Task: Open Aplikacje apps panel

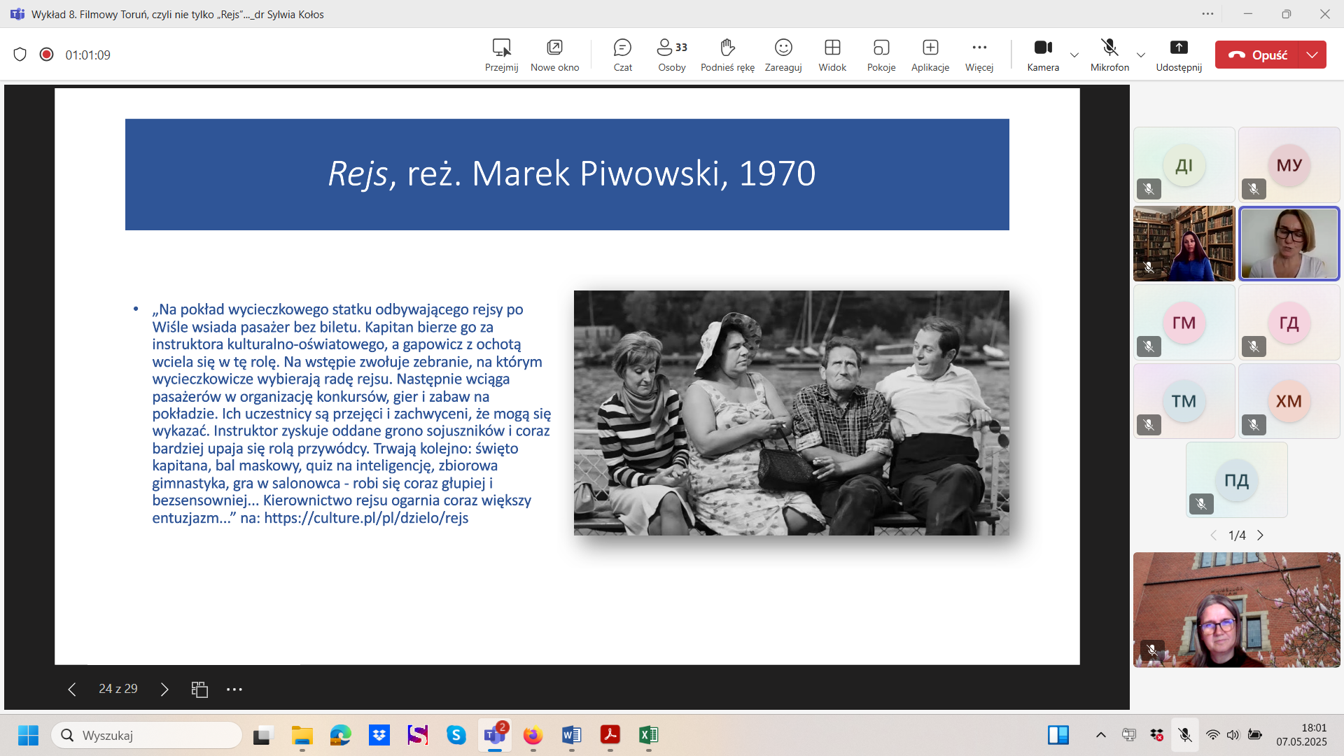Action: (930, 55)
